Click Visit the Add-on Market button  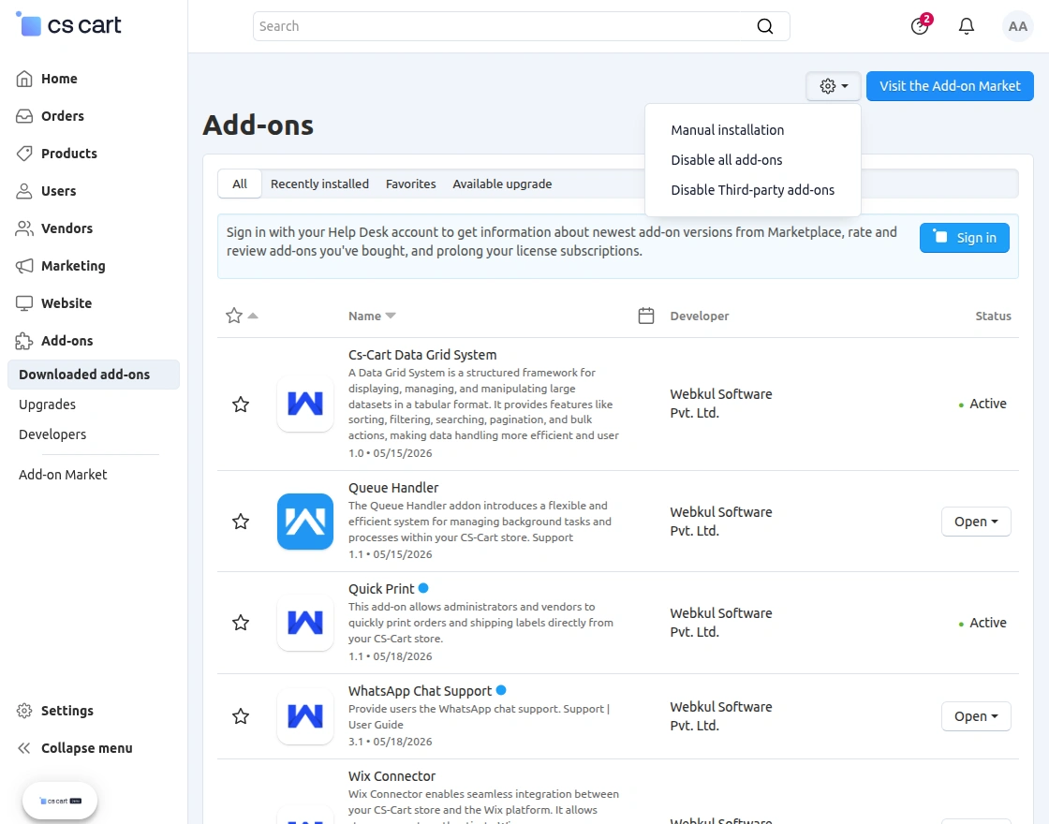pyautogui.click(x=950, y=86)
